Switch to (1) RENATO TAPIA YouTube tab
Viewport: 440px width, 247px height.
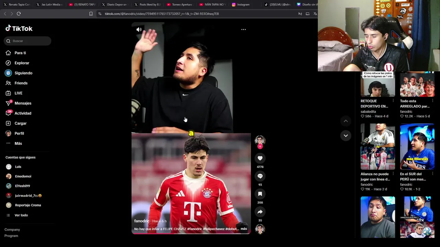tap(82, 4)
